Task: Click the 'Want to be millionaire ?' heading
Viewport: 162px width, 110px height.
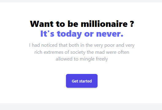Action: pos(82,24)
